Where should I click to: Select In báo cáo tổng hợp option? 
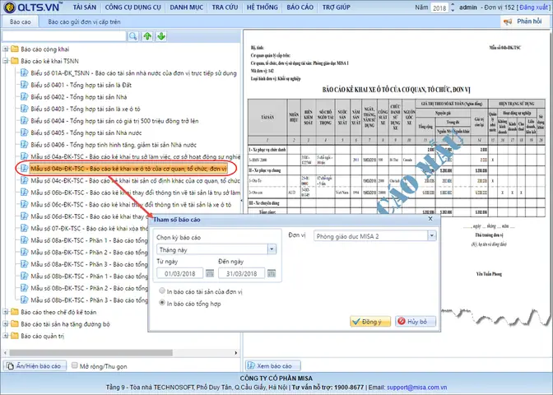point(161,303)
